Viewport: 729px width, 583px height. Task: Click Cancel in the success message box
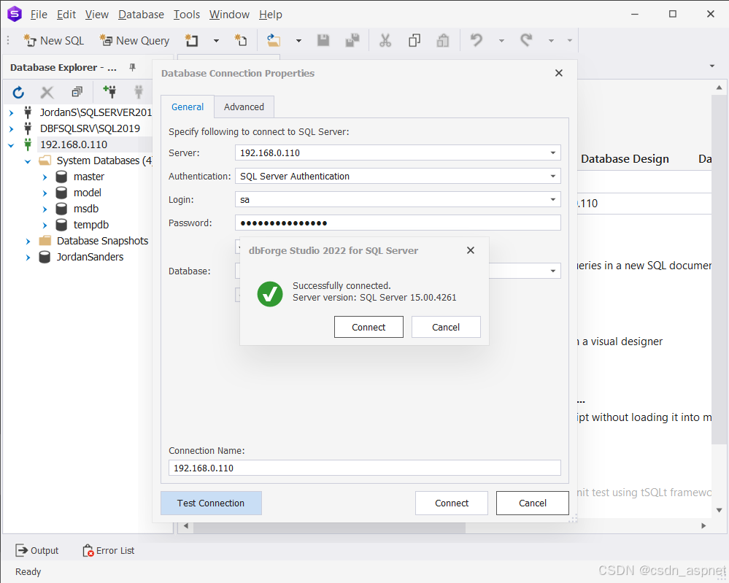click(x=446, y=327)
